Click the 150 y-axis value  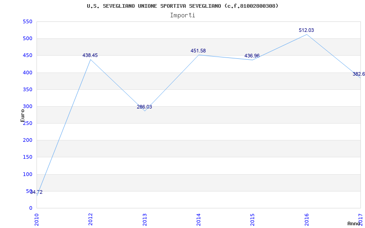pyautogui.click(x=27, y=157)
